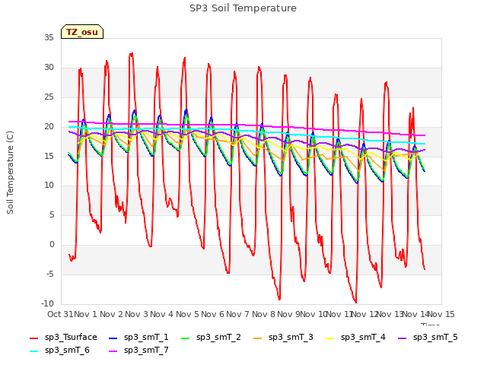Screen dimensions: 487x365
Task: Click the Nov 8 x-axis tick label
Action: click(x=264, y=314)
